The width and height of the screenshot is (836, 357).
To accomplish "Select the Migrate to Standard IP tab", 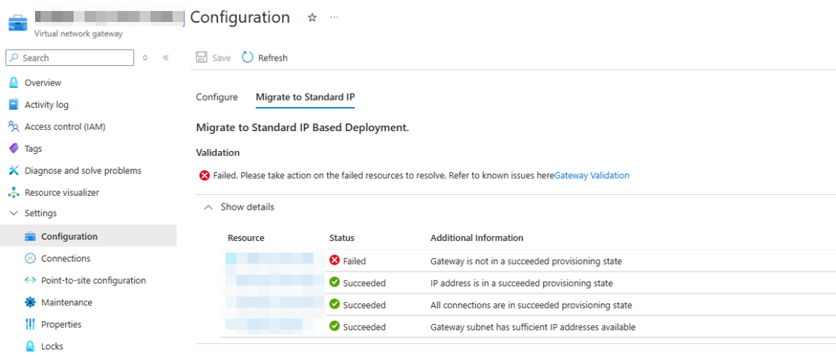I will pos(305,97).
